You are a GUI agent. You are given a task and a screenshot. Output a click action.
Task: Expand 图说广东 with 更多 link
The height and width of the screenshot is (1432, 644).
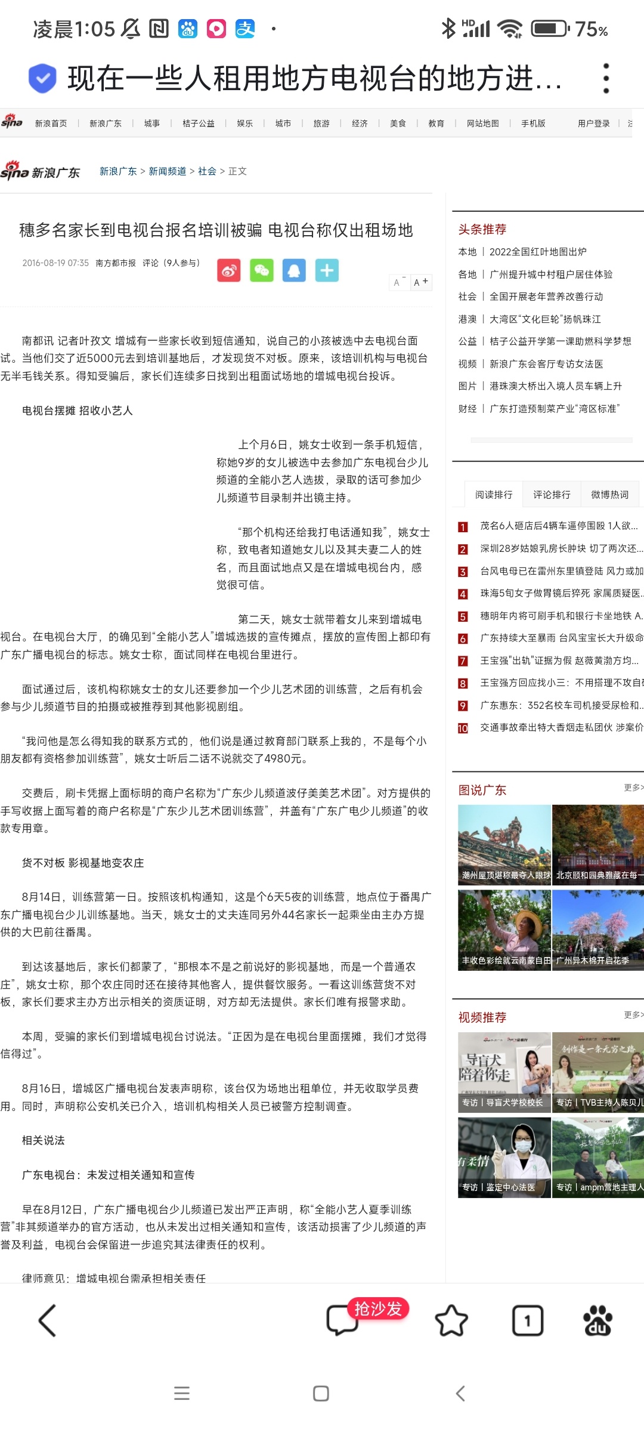[x=634, y=788]
